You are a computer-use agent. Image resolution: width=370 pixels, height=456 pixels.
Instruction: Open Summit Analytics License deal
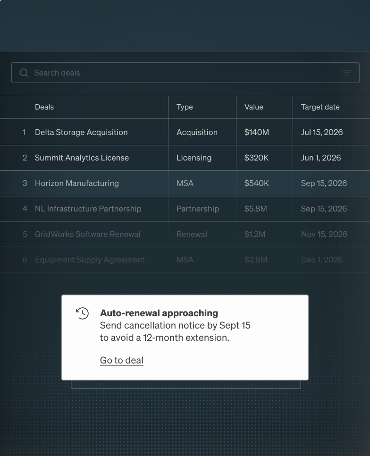[82, 158]
